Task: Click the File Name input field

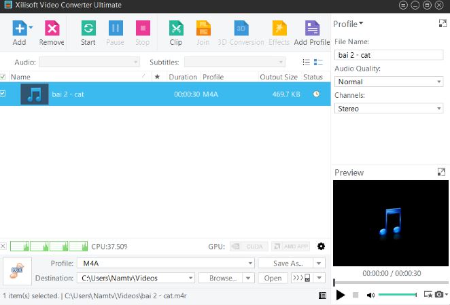Action: tap(389, 55)
